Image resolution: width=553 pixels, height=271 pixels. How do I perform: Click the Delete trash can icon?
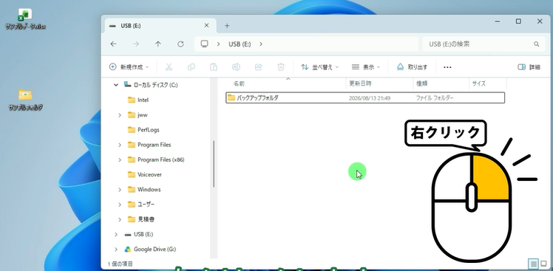click(x=281, y=67)
